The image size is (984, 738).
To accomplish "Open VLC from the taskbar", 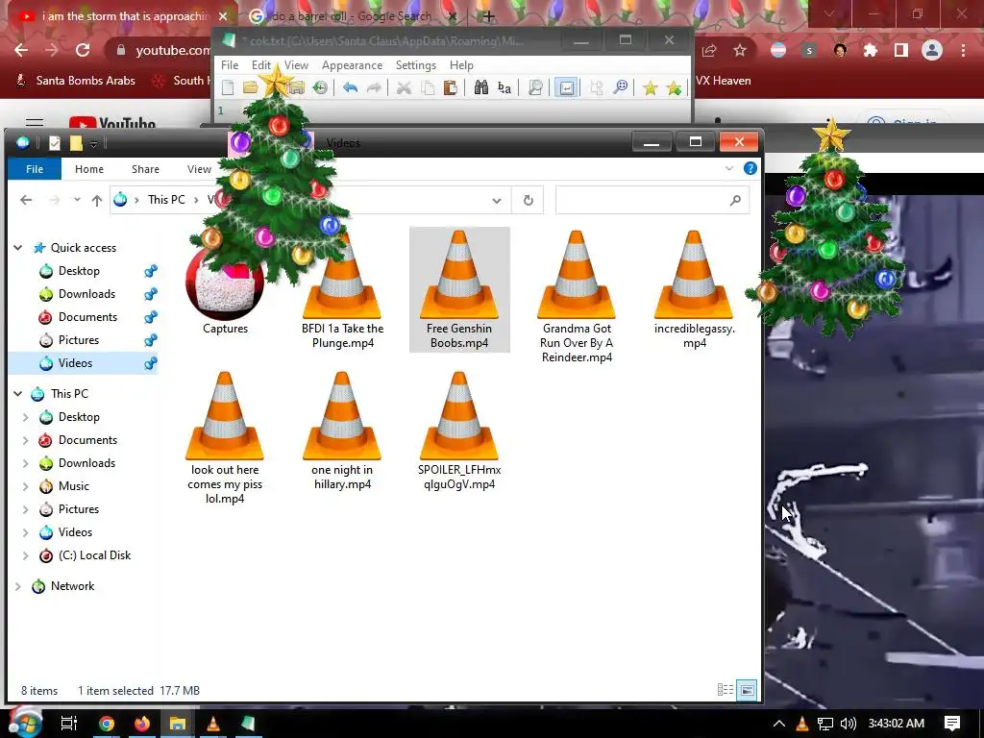I will (213, 724).
